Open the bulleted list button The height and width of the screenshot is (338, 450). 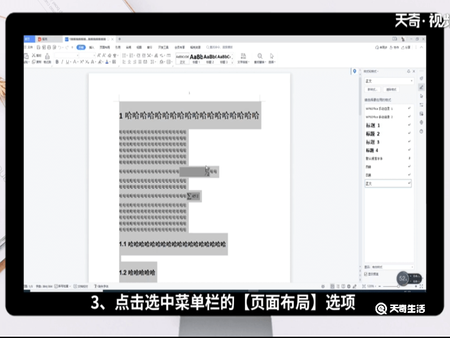coord(125,55)
